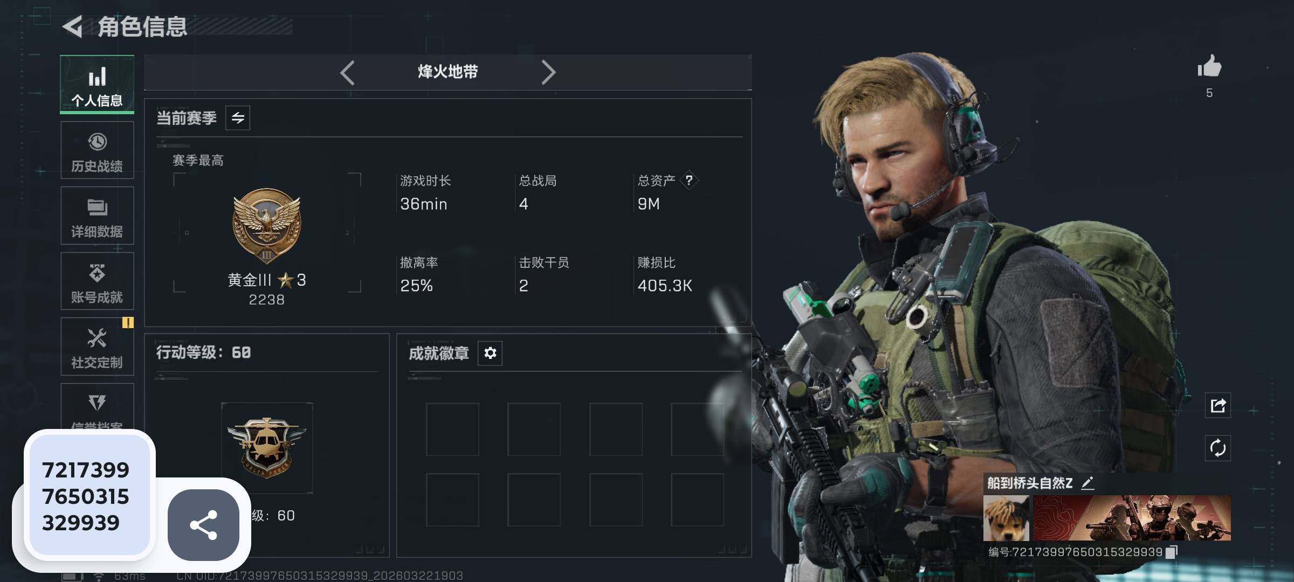Like the profile with thumbs-up icon

(1209, 67)
